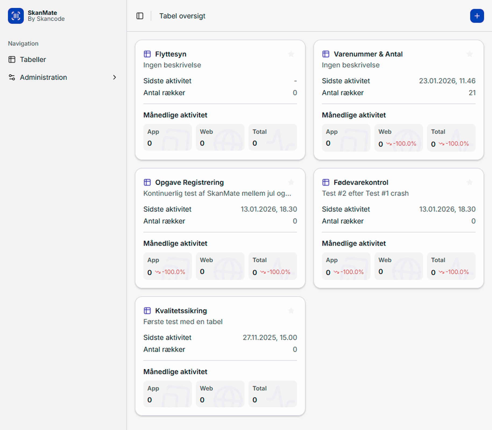Toggle the favorite star on Kvalitetssikring
This screenshot has height=430, width=492.
[291, 311]
